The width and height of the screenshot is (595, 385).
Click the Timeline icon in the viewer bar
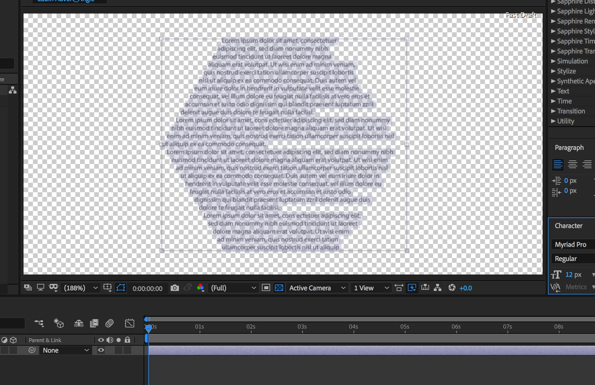[425, 288]
